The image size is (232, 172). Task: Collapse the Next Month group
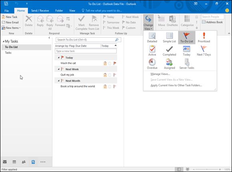(x=58, y=81)
